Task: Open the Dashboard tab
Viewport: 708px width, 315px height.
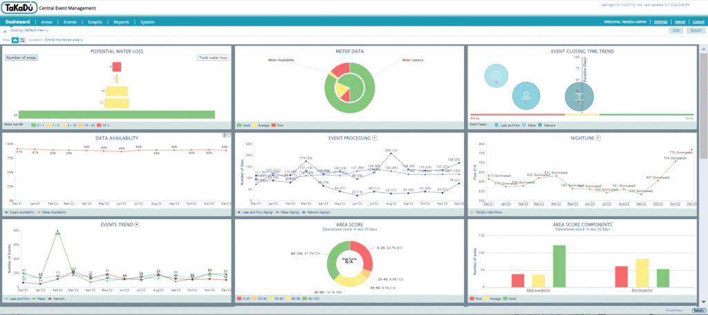Action: pyautogui.click(x=18, y=21)
